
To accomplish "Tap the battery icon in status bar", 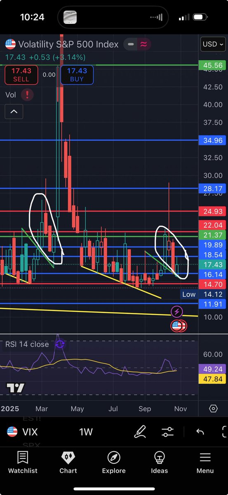I will pyautogui.click(x=200, y=17).
